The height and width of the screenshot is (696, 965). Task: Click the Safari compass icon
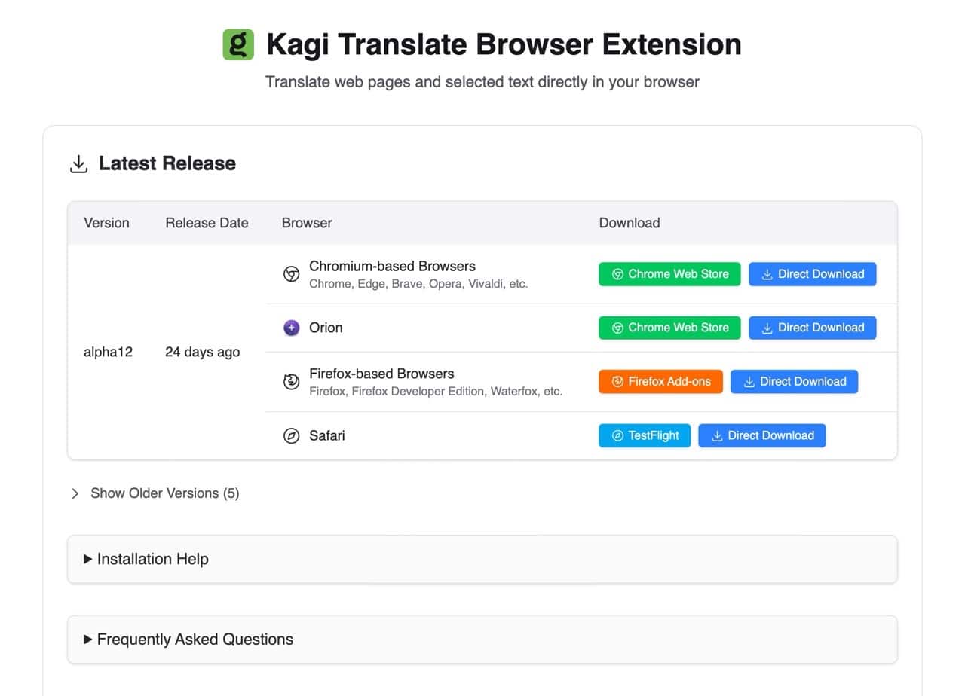pyautogui.click(x=291, y=435)
